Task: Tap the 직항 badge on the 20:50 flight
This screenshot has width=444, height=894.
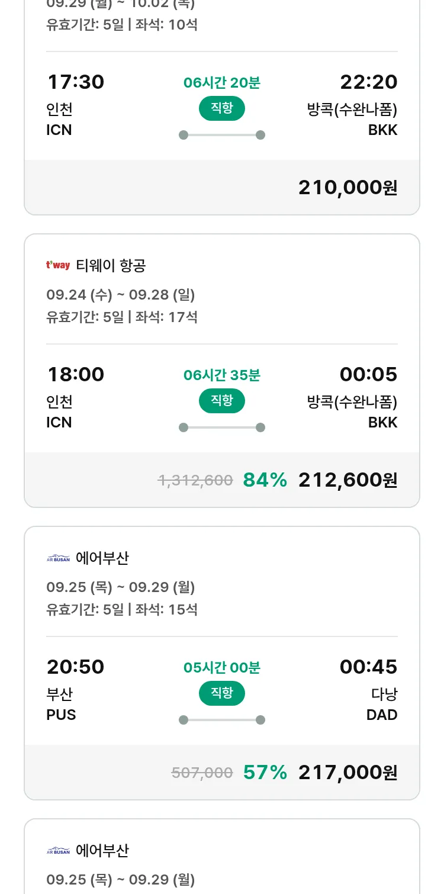Action: click(x=222, y=693)
